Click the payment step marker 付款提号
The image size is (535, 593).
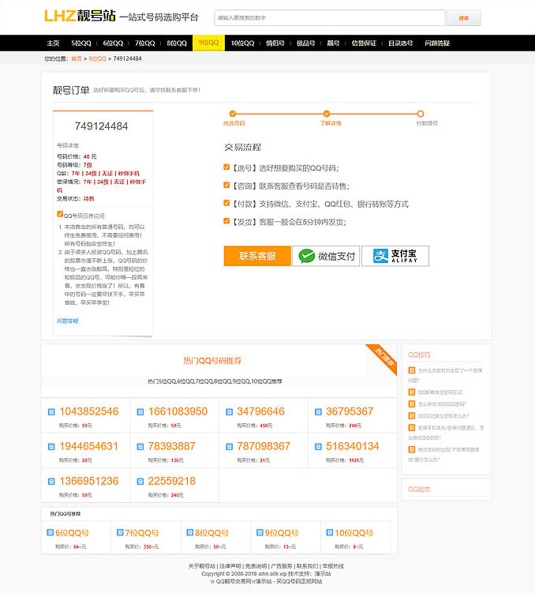click(x=427, y=114)
